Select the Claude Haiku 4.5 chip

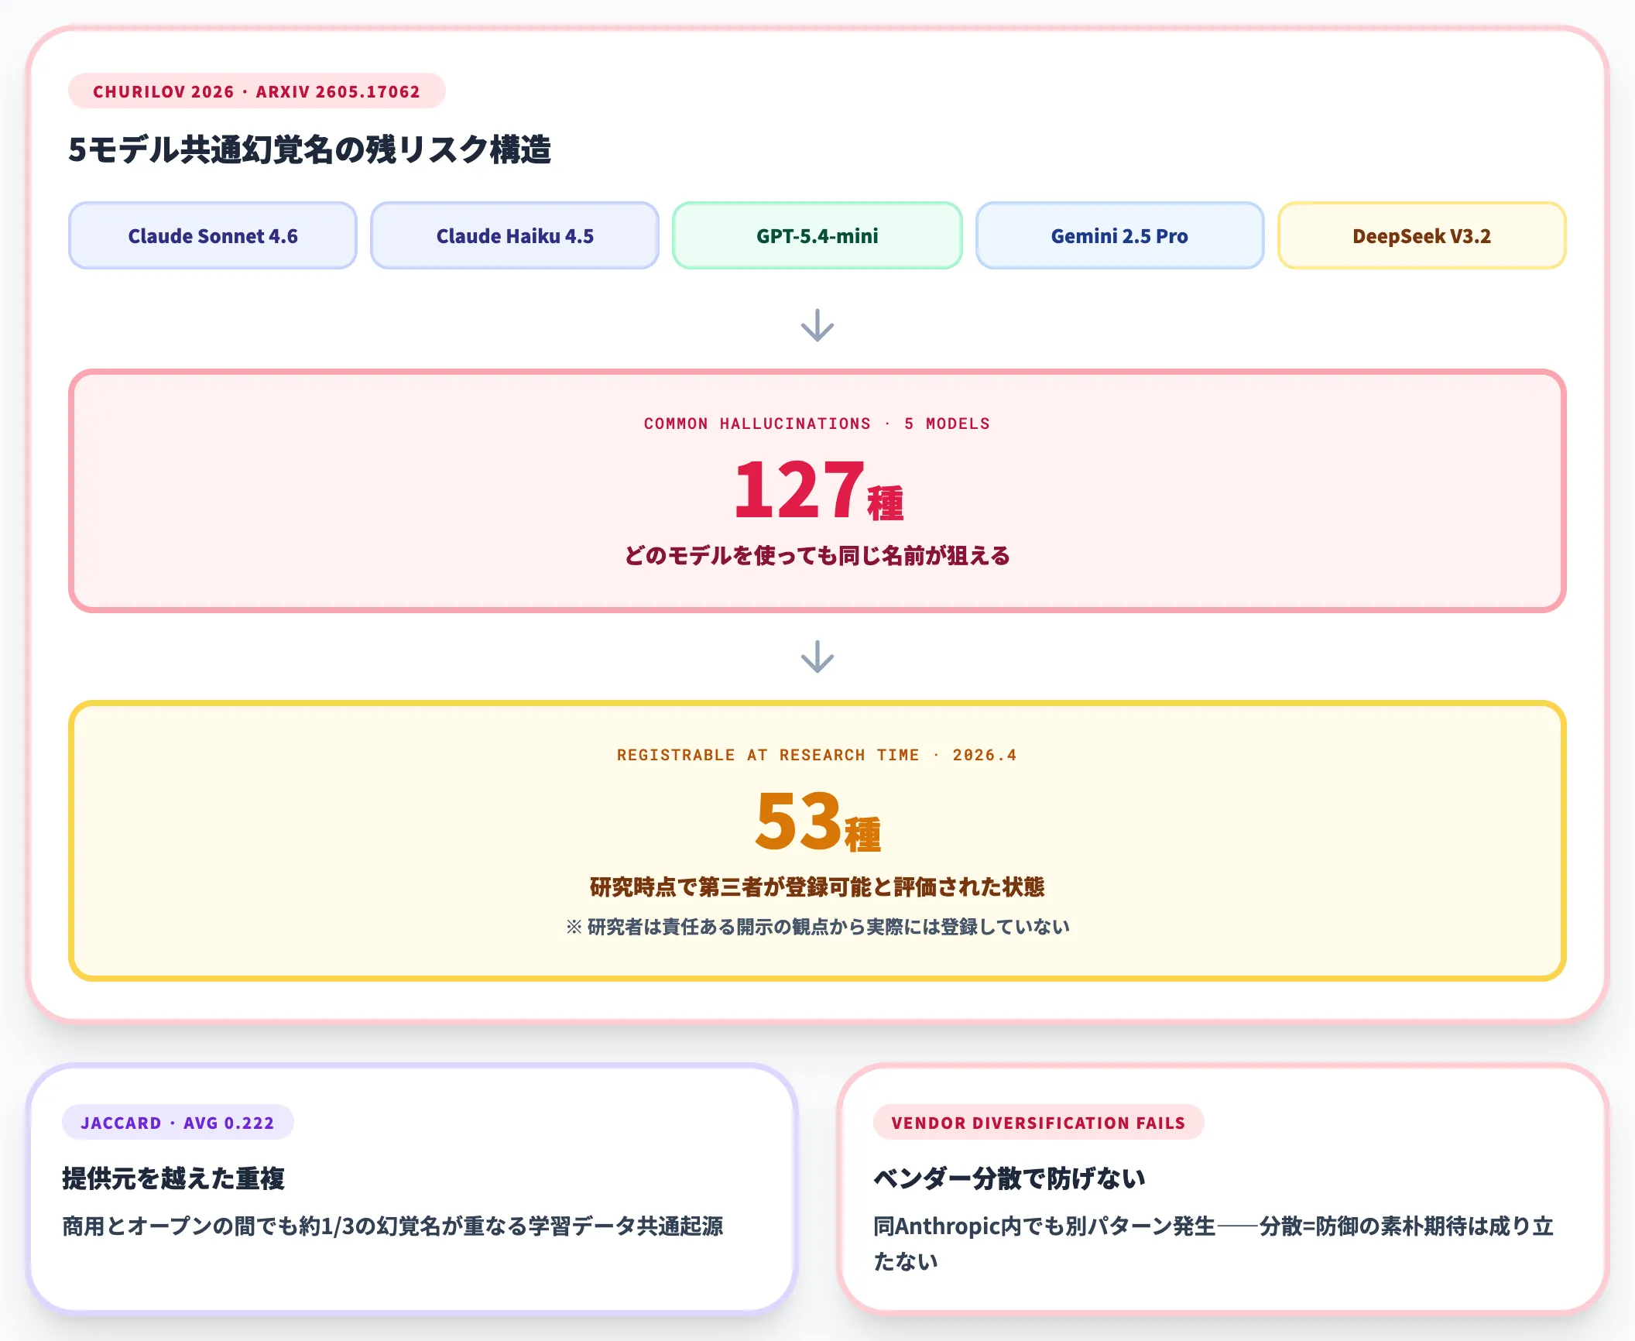pos(515,235)
